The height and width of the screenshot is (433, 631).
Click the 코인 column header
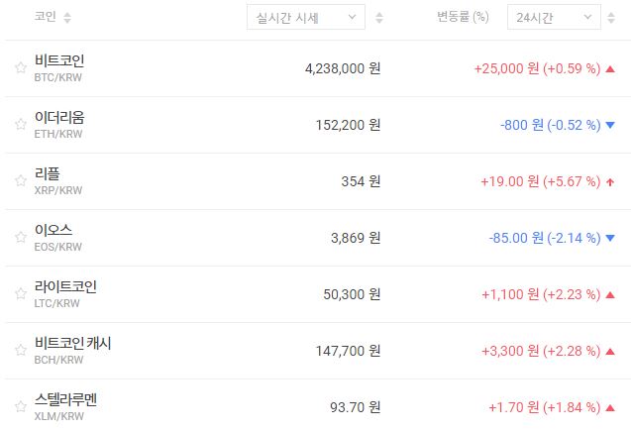(x=46, y=18)
